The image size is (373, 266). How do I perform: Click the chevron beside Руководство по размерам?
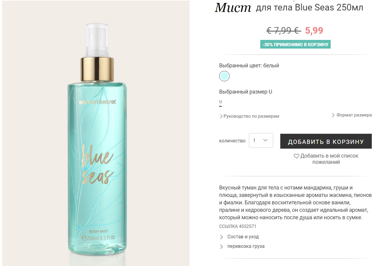(221, 116)
